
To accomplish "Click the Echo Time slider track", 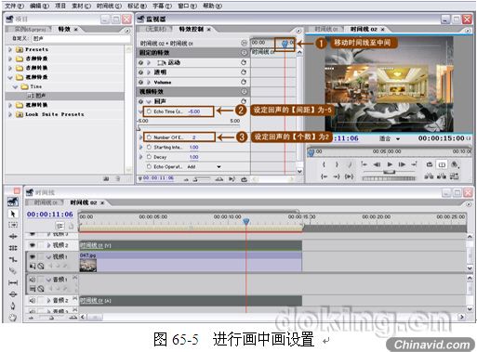I will click(x=189, y=126).
